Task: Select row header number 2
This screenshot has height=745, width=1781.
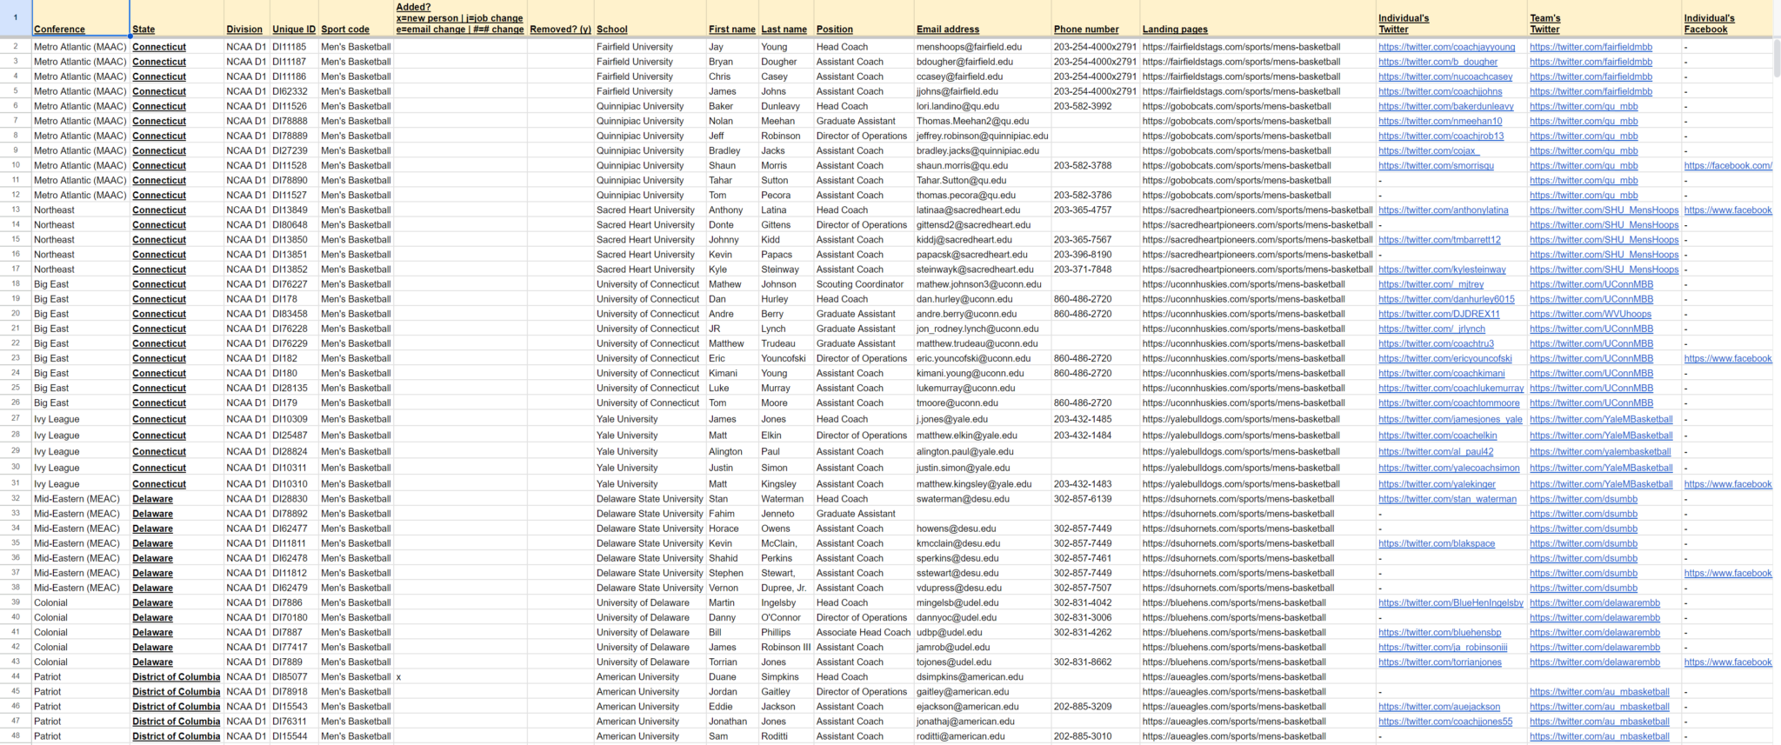Action: tap(16, 47)
